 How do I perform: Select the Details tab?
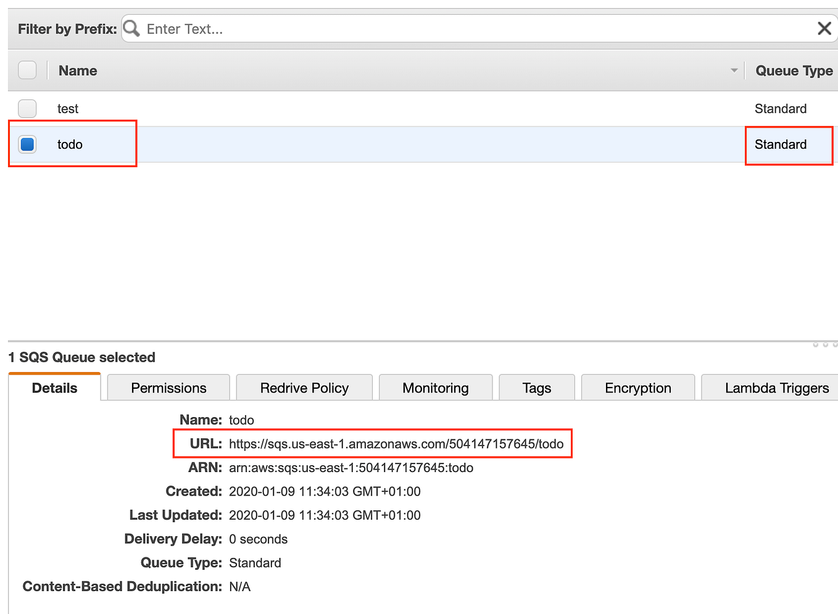[54, 388]
